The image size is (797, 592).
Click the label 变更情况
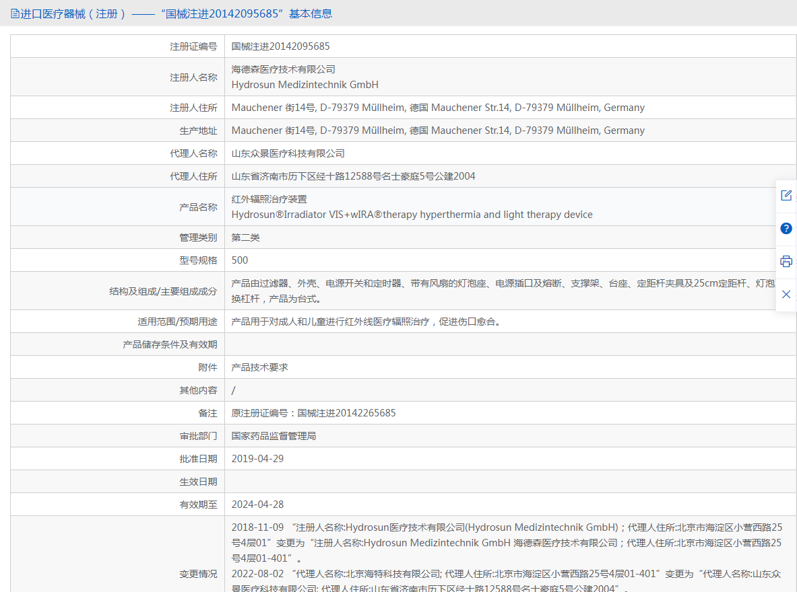(x=198, y=574)
